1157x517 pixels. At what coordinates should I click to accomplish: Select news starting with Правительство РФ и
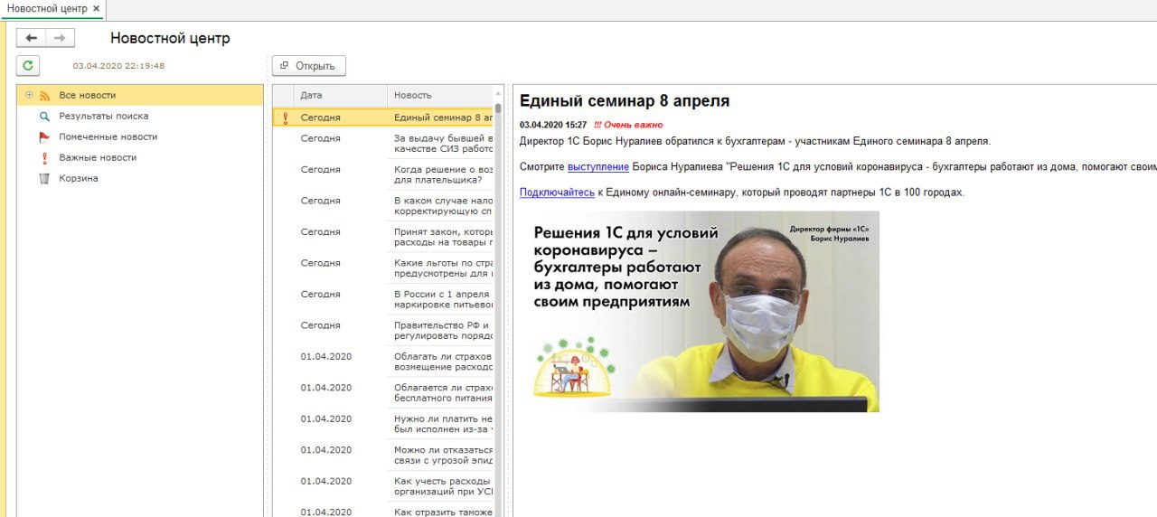click(383, 331)
